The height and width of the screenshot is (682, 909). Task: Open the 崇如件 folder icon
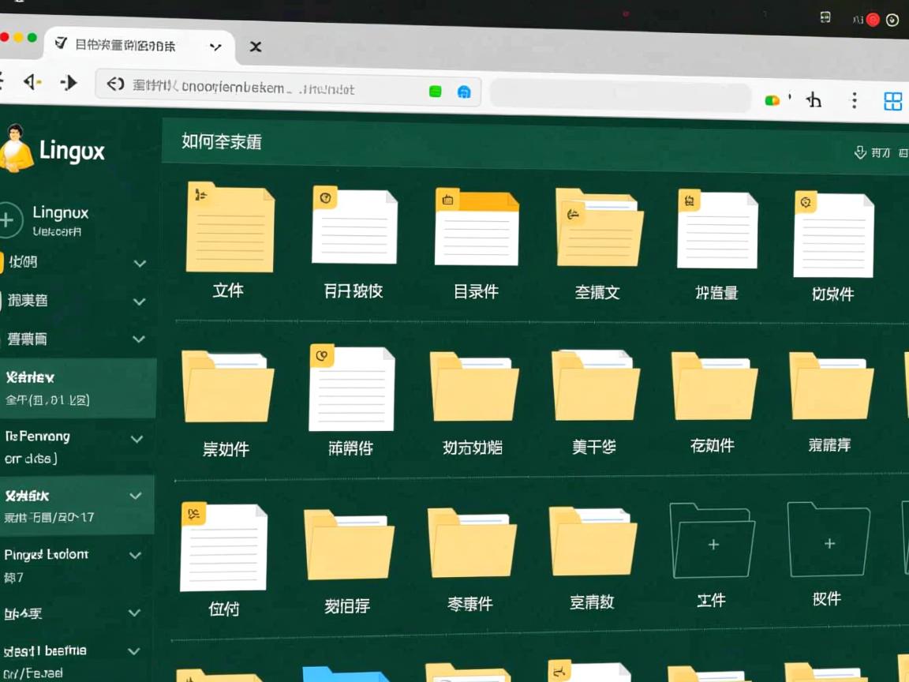[x=227, y=387]
